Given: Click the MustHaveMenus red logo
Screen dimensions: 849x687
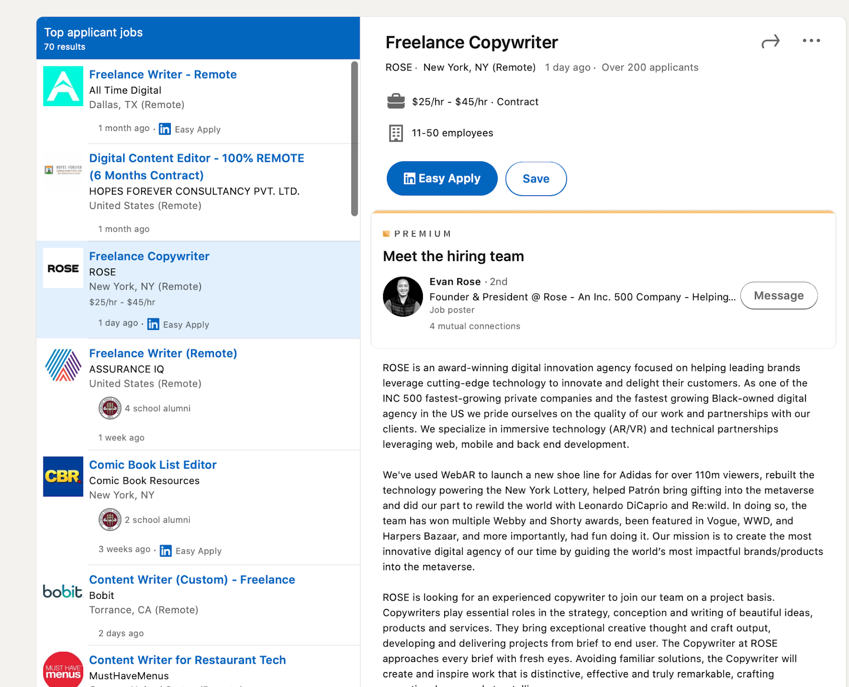Looking at the screenshot, I should 63,671.
